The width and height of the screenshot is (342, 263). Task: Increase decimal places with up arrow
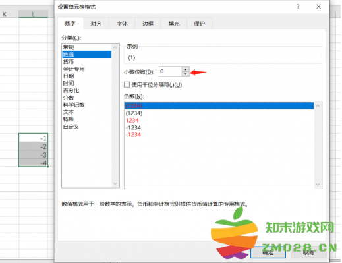(185, 69)
